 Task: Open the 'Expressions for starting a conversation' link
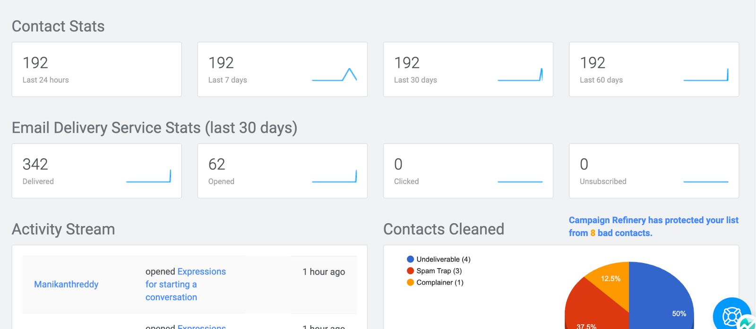point(186,284)
